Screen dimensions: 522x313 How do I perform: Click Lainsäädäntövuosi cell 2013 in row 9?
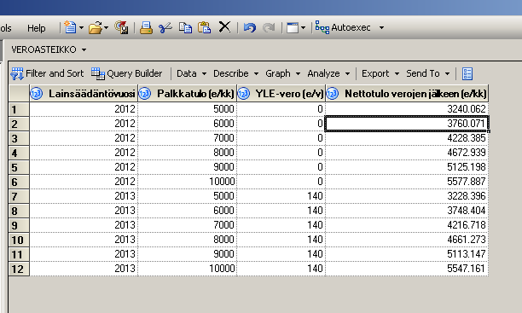click(x=84, y=225)
